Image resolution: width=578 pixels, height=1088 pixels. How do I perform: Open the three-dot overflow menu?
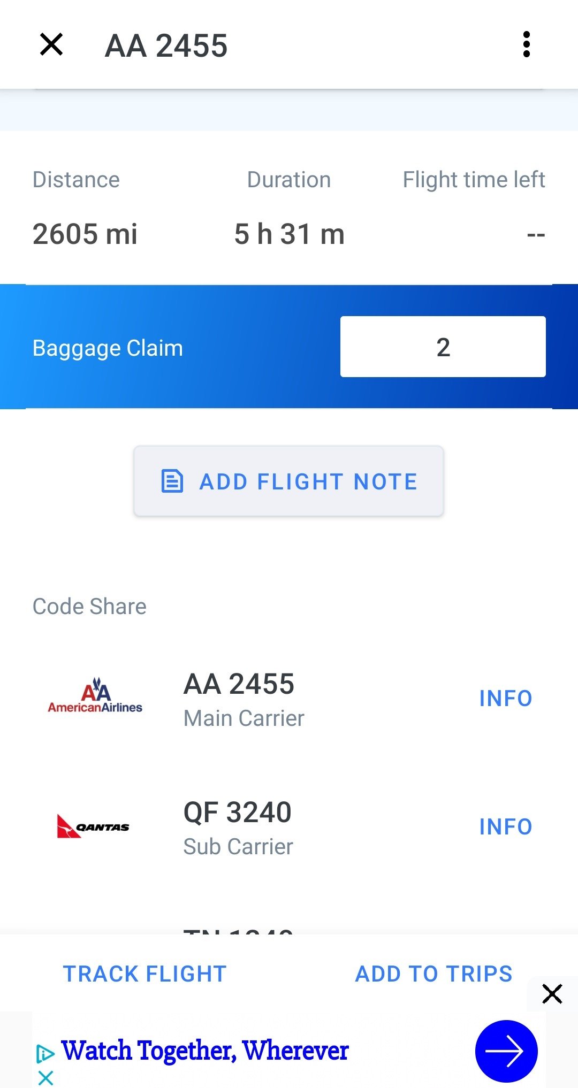[527, 44]
